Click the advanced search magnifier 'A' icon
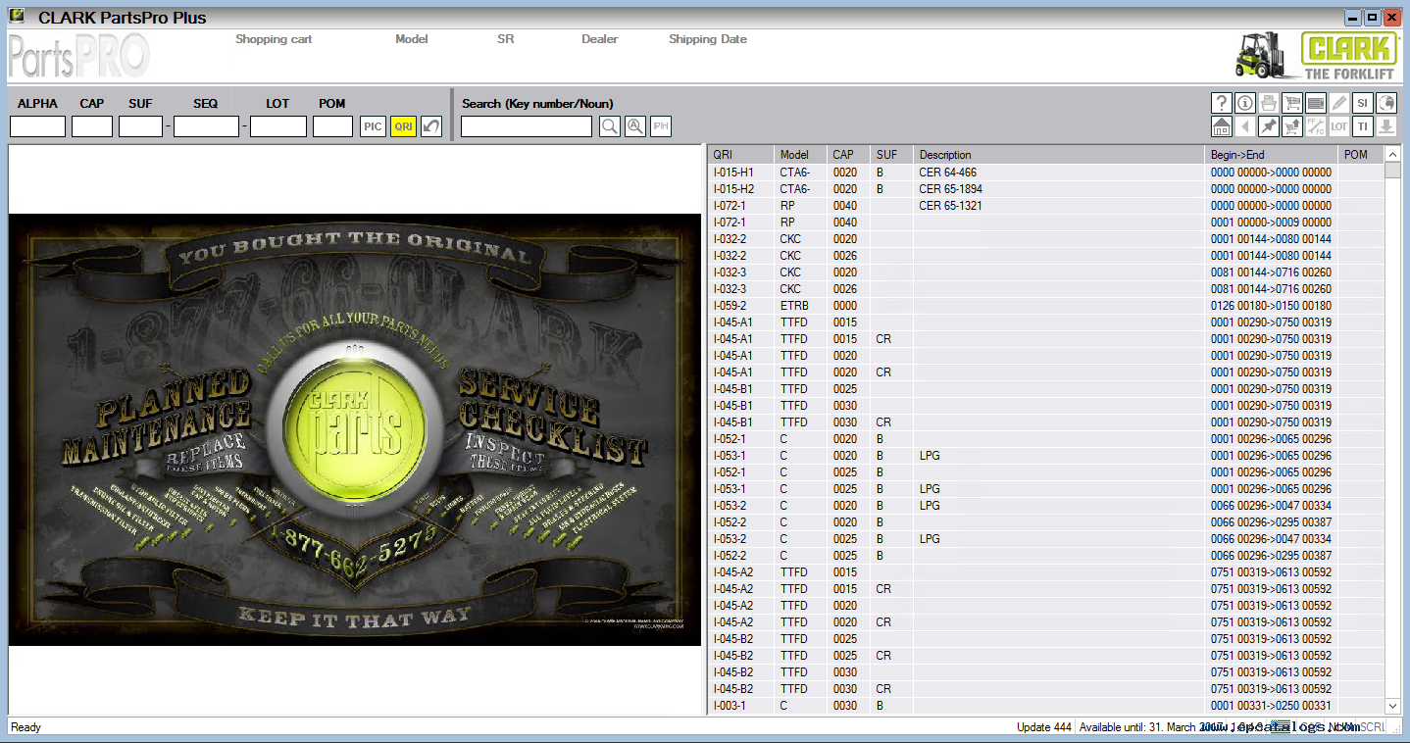Viewport: 1410px width, 743px height. [x=635, y=126]
